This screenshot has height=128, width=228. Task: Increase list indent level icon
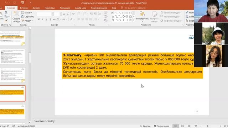tap(95, 14)
